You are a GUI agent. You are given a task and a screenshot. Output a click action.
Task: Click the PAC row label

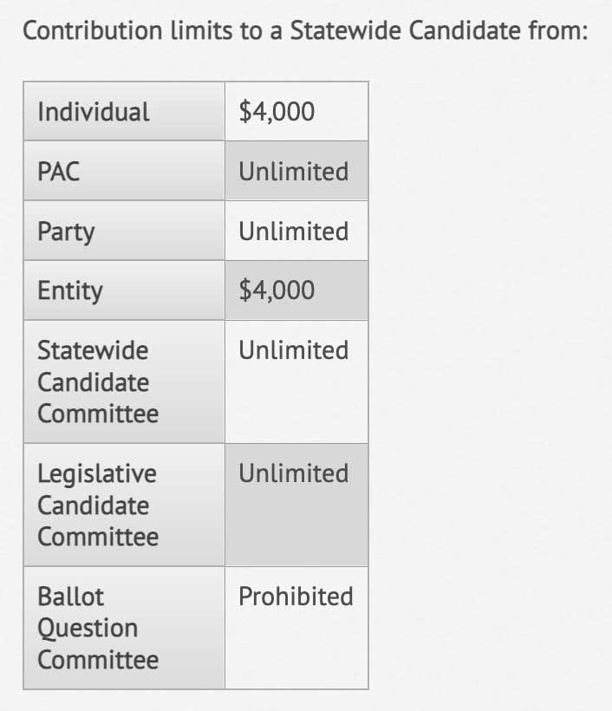[124, 171]
